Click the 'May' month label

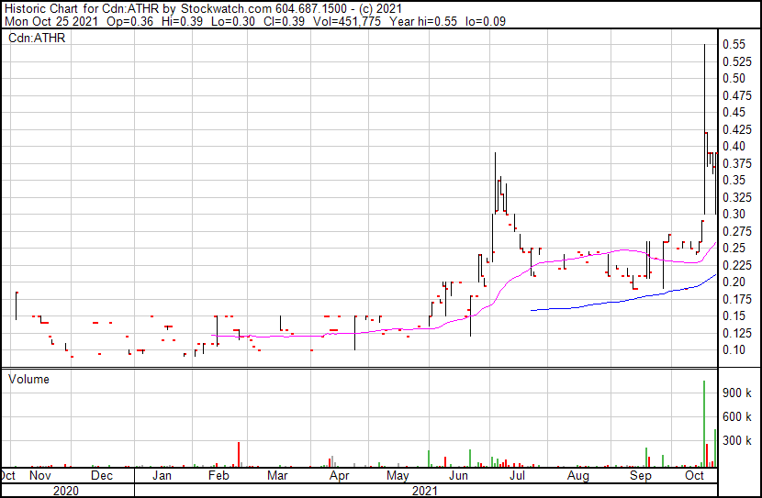pyautogui.click(x=398, y=475)
